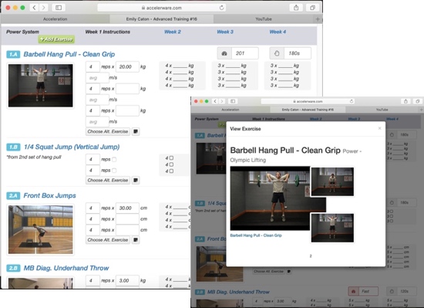Click the share icon in back Safari toolbar
This screenshot has width=424, height=308.
[296, 8]
